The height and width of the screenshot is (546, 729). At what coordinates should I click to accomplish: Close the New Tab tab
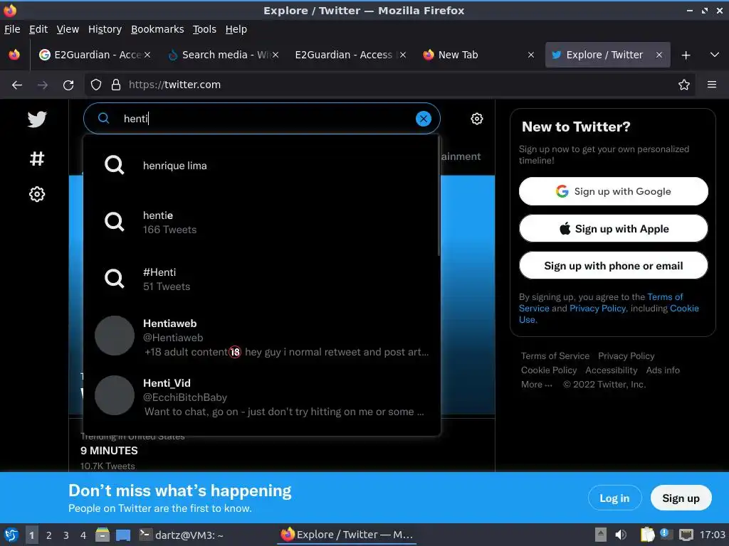pyautogui.click(x=531, y=55)
